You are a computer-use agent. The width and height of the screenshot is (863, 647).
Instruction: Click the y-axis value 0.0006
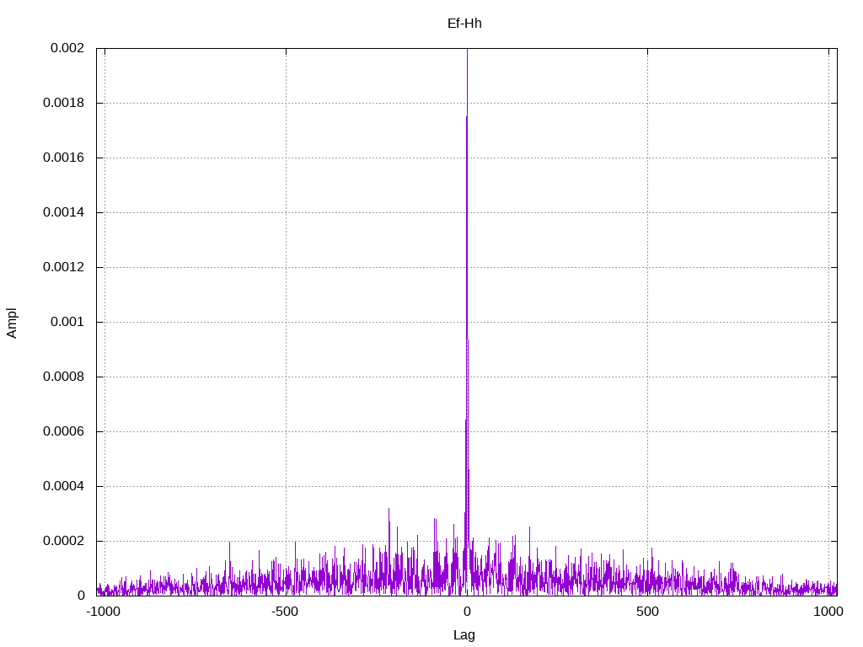[x=64, y=431]
